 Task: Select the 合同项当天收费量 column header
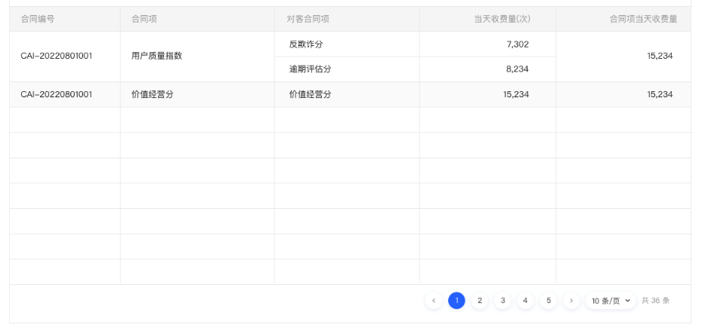(642, 19)
